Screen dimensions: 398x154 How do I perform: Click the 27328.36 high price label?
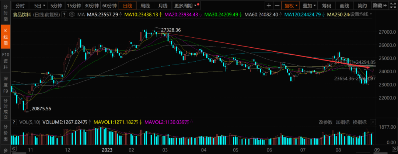click(x=171, y=30)
